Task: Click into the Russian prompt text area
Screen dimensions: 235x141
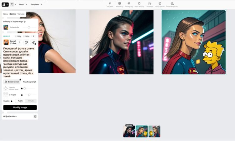Action: (x=19, y=62)
